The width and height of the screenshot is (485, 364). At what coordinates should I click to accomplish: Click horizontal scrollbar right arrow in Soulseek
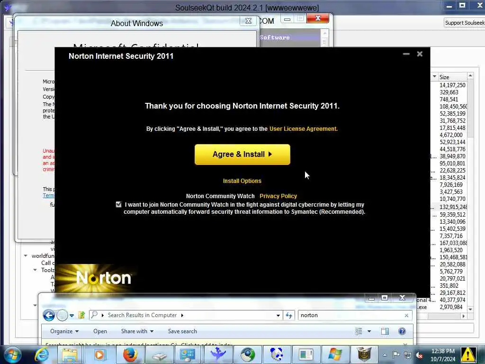point(463,316)
